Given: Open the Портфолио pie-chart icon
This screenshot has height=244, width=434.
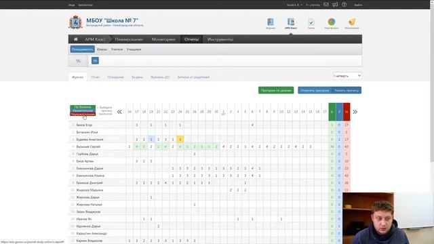Looking at the screenshot, I should [x=332, y=23].
